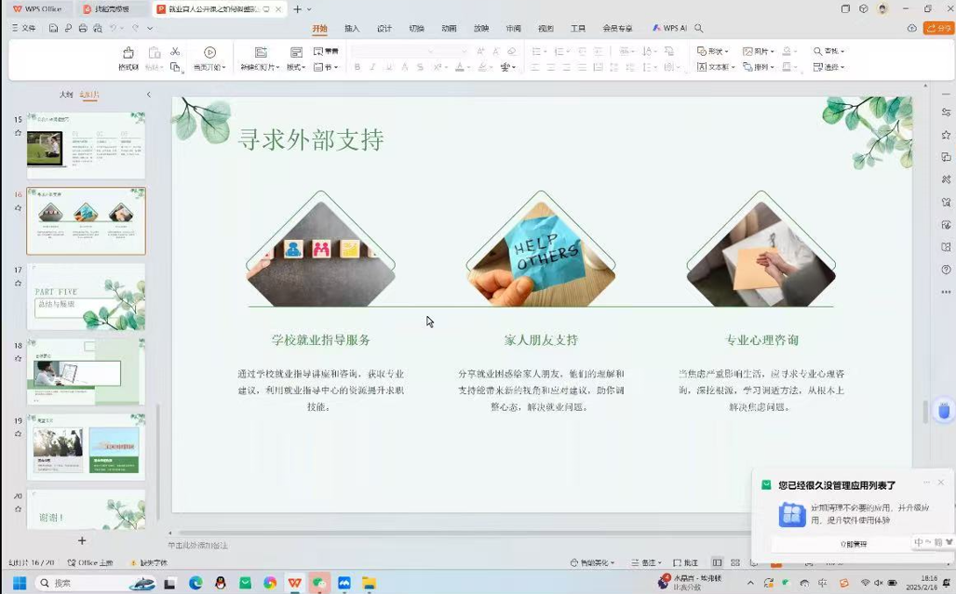Viewport: 956px width, 594px height.
Task: Open the font color picker
Action: [462, 68]
